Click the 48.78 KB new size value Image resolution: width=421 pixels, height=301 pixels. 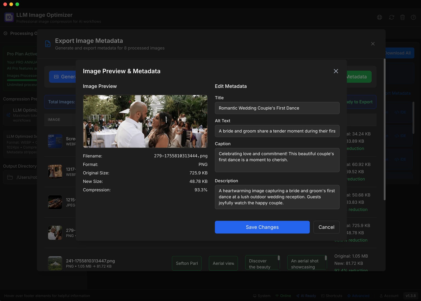pos(198,181)
